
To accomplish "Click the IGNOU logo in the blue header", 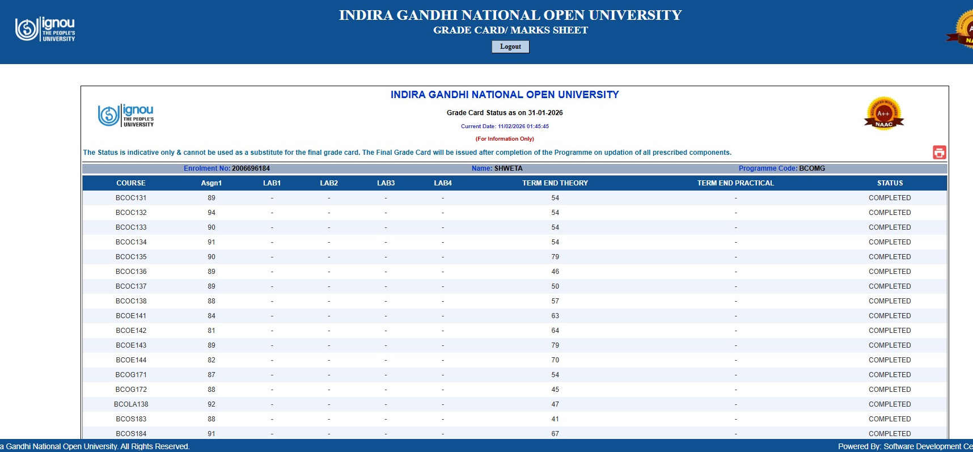I will (45, 29).
